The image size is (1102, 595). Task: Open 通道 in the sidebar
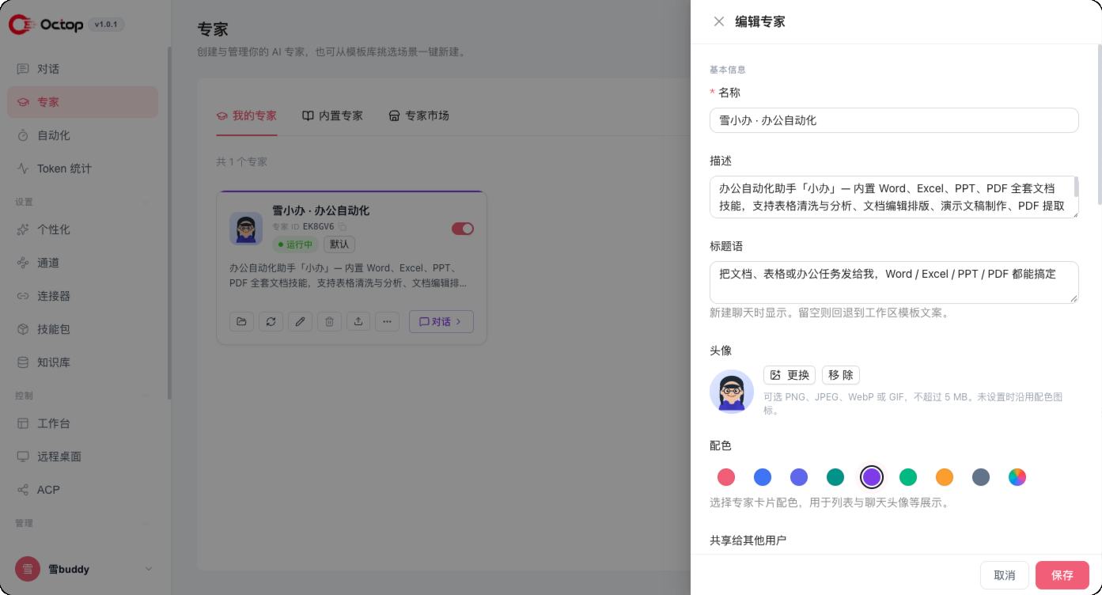click(x=83, y=263)
